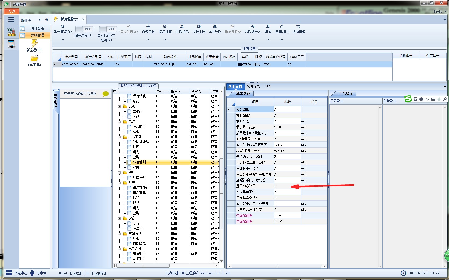Click the 指示检查 check icon
The image size is (449, 280).
pos(165,26)
